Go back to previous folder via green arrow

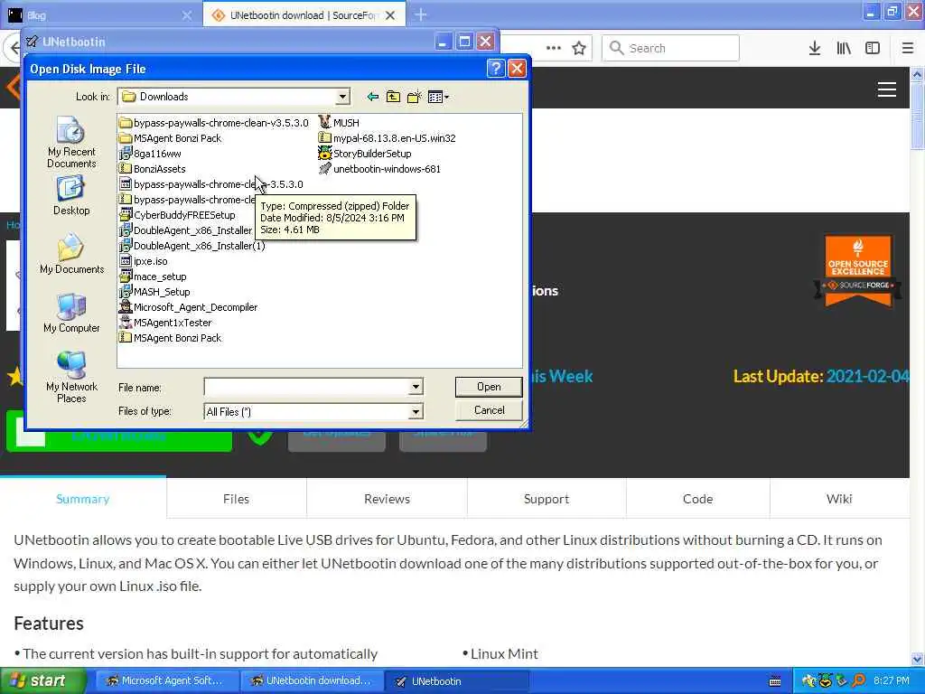372,97
